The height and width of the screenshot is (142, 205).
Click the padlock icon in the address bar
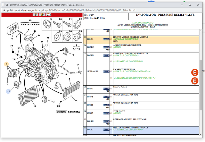(4, 10)
